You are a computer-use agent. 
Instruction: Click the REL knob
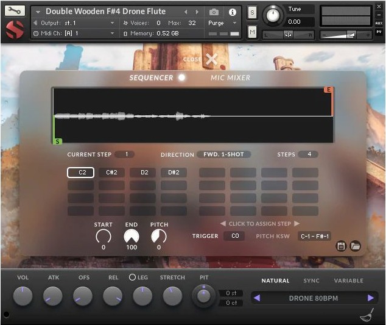(113, 296)
